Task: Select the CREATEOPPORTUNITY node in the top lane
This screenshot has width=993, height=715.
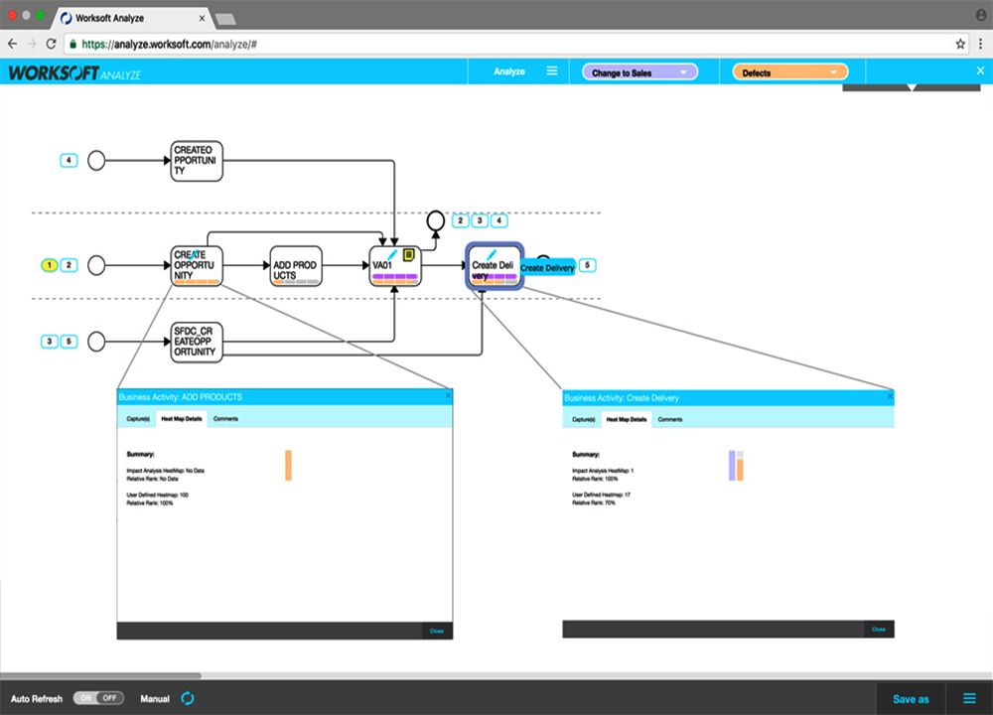Action: click(x=197, y=161)
